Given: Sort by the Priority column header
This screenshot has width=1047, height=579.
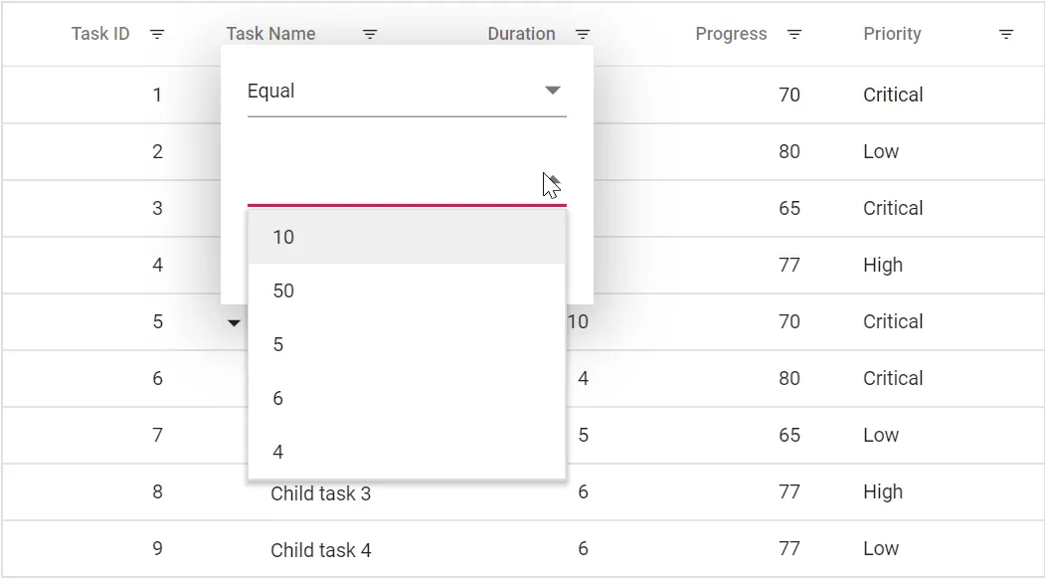Looking at the screenshot, I should pos(891,33).
